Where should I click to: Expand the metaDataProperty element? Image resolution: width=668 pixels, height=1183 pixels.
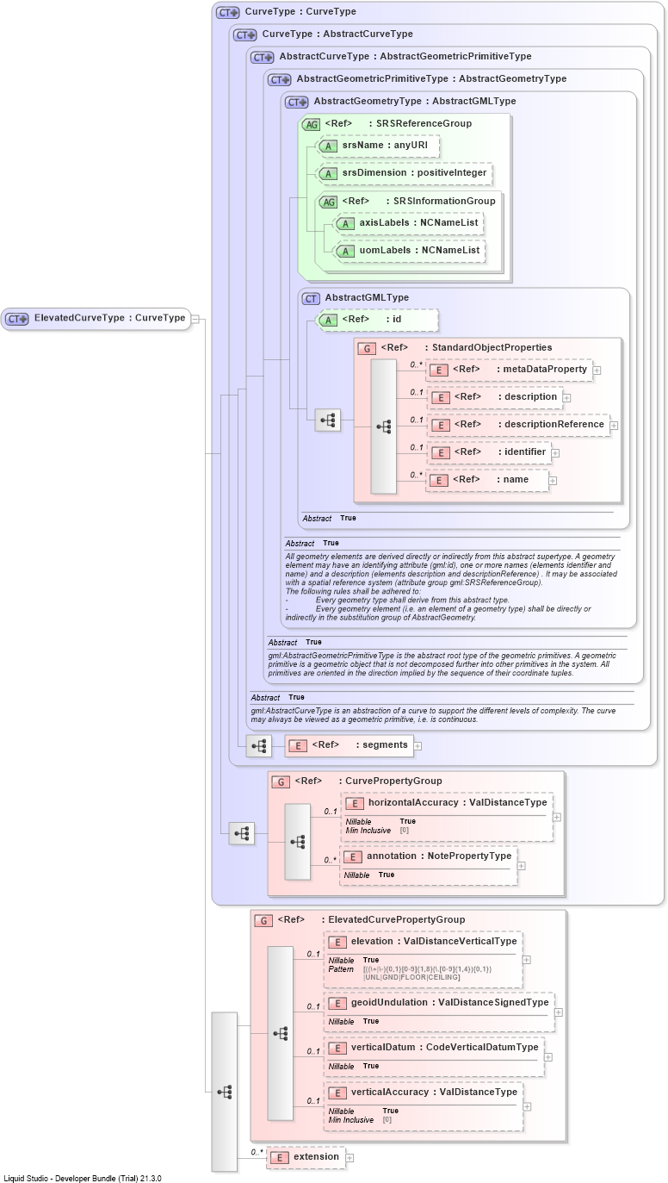click(597, 370)
